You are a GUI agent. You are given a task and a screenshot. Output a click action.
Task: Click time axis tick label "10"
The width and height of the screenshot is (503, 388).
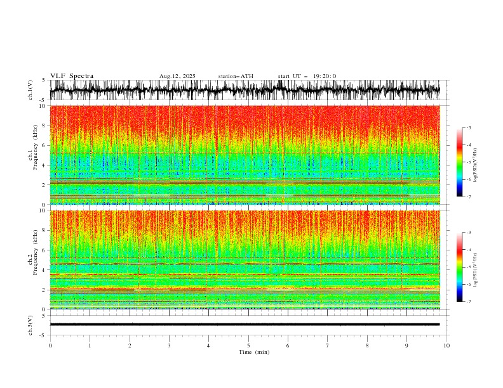(446, 346)
